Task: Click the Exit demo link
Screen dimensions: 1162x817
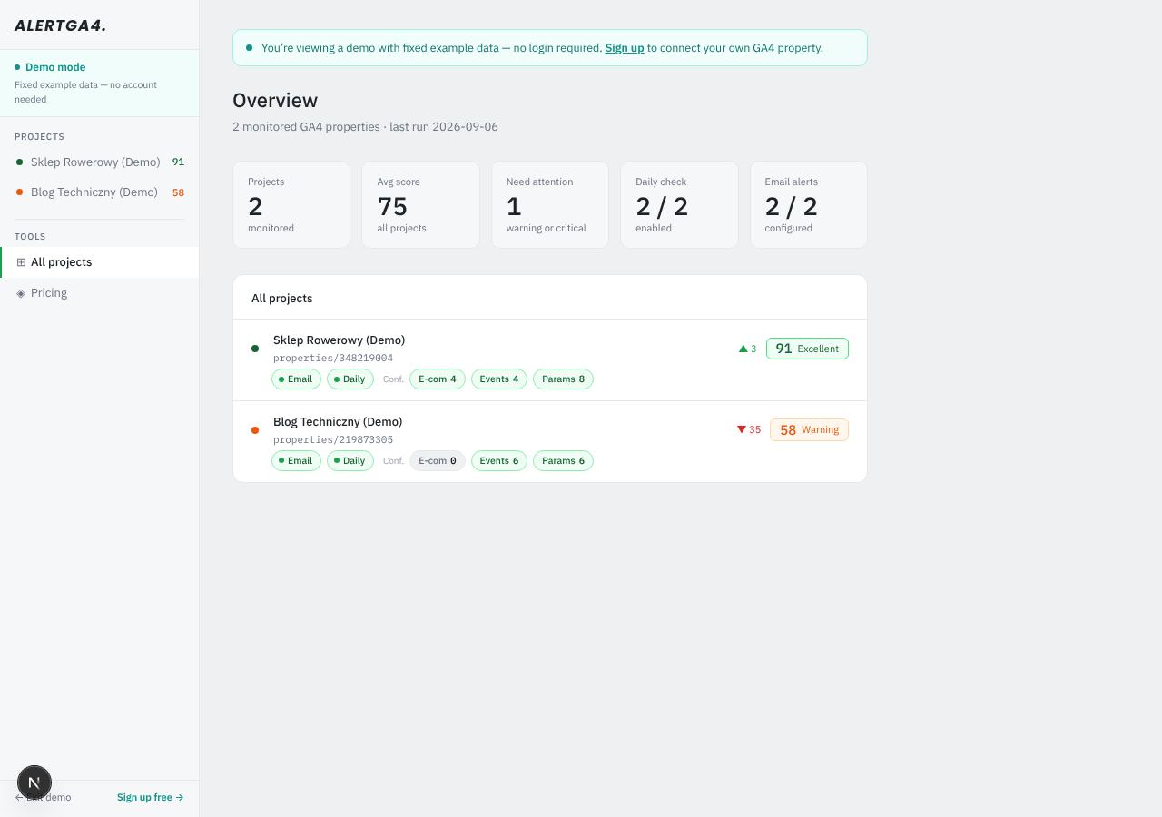Action: pyautogui.click(x=43, y=797)
